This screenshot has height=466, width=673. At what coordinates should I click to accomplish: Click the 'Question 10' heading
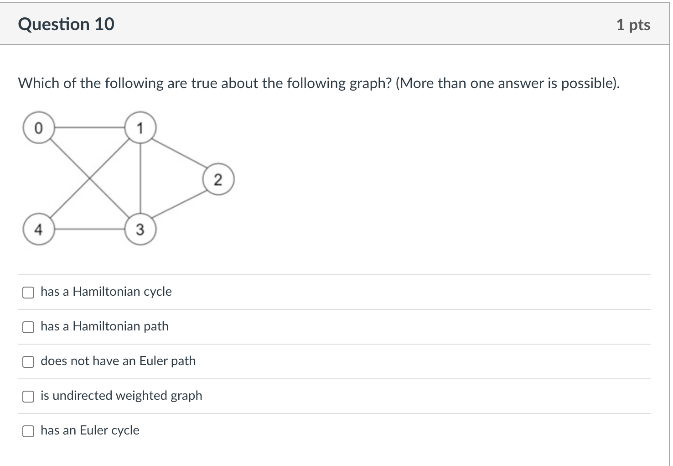pyautogui.click(x=66, y=24)
